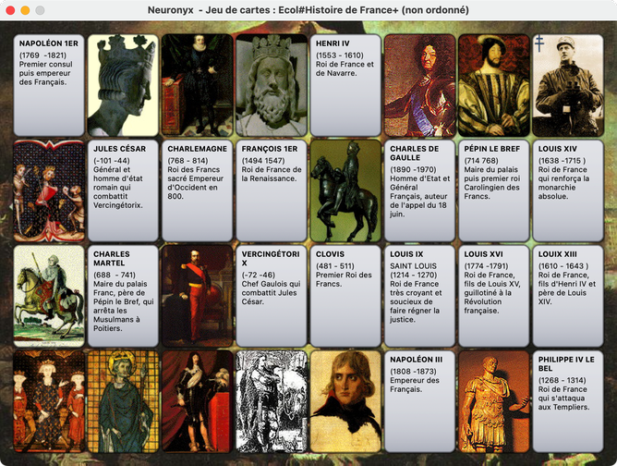Select the Charles Martel description card
Image resolution: width=617 pixels, height=466 pixels.
tap(123, 296)
